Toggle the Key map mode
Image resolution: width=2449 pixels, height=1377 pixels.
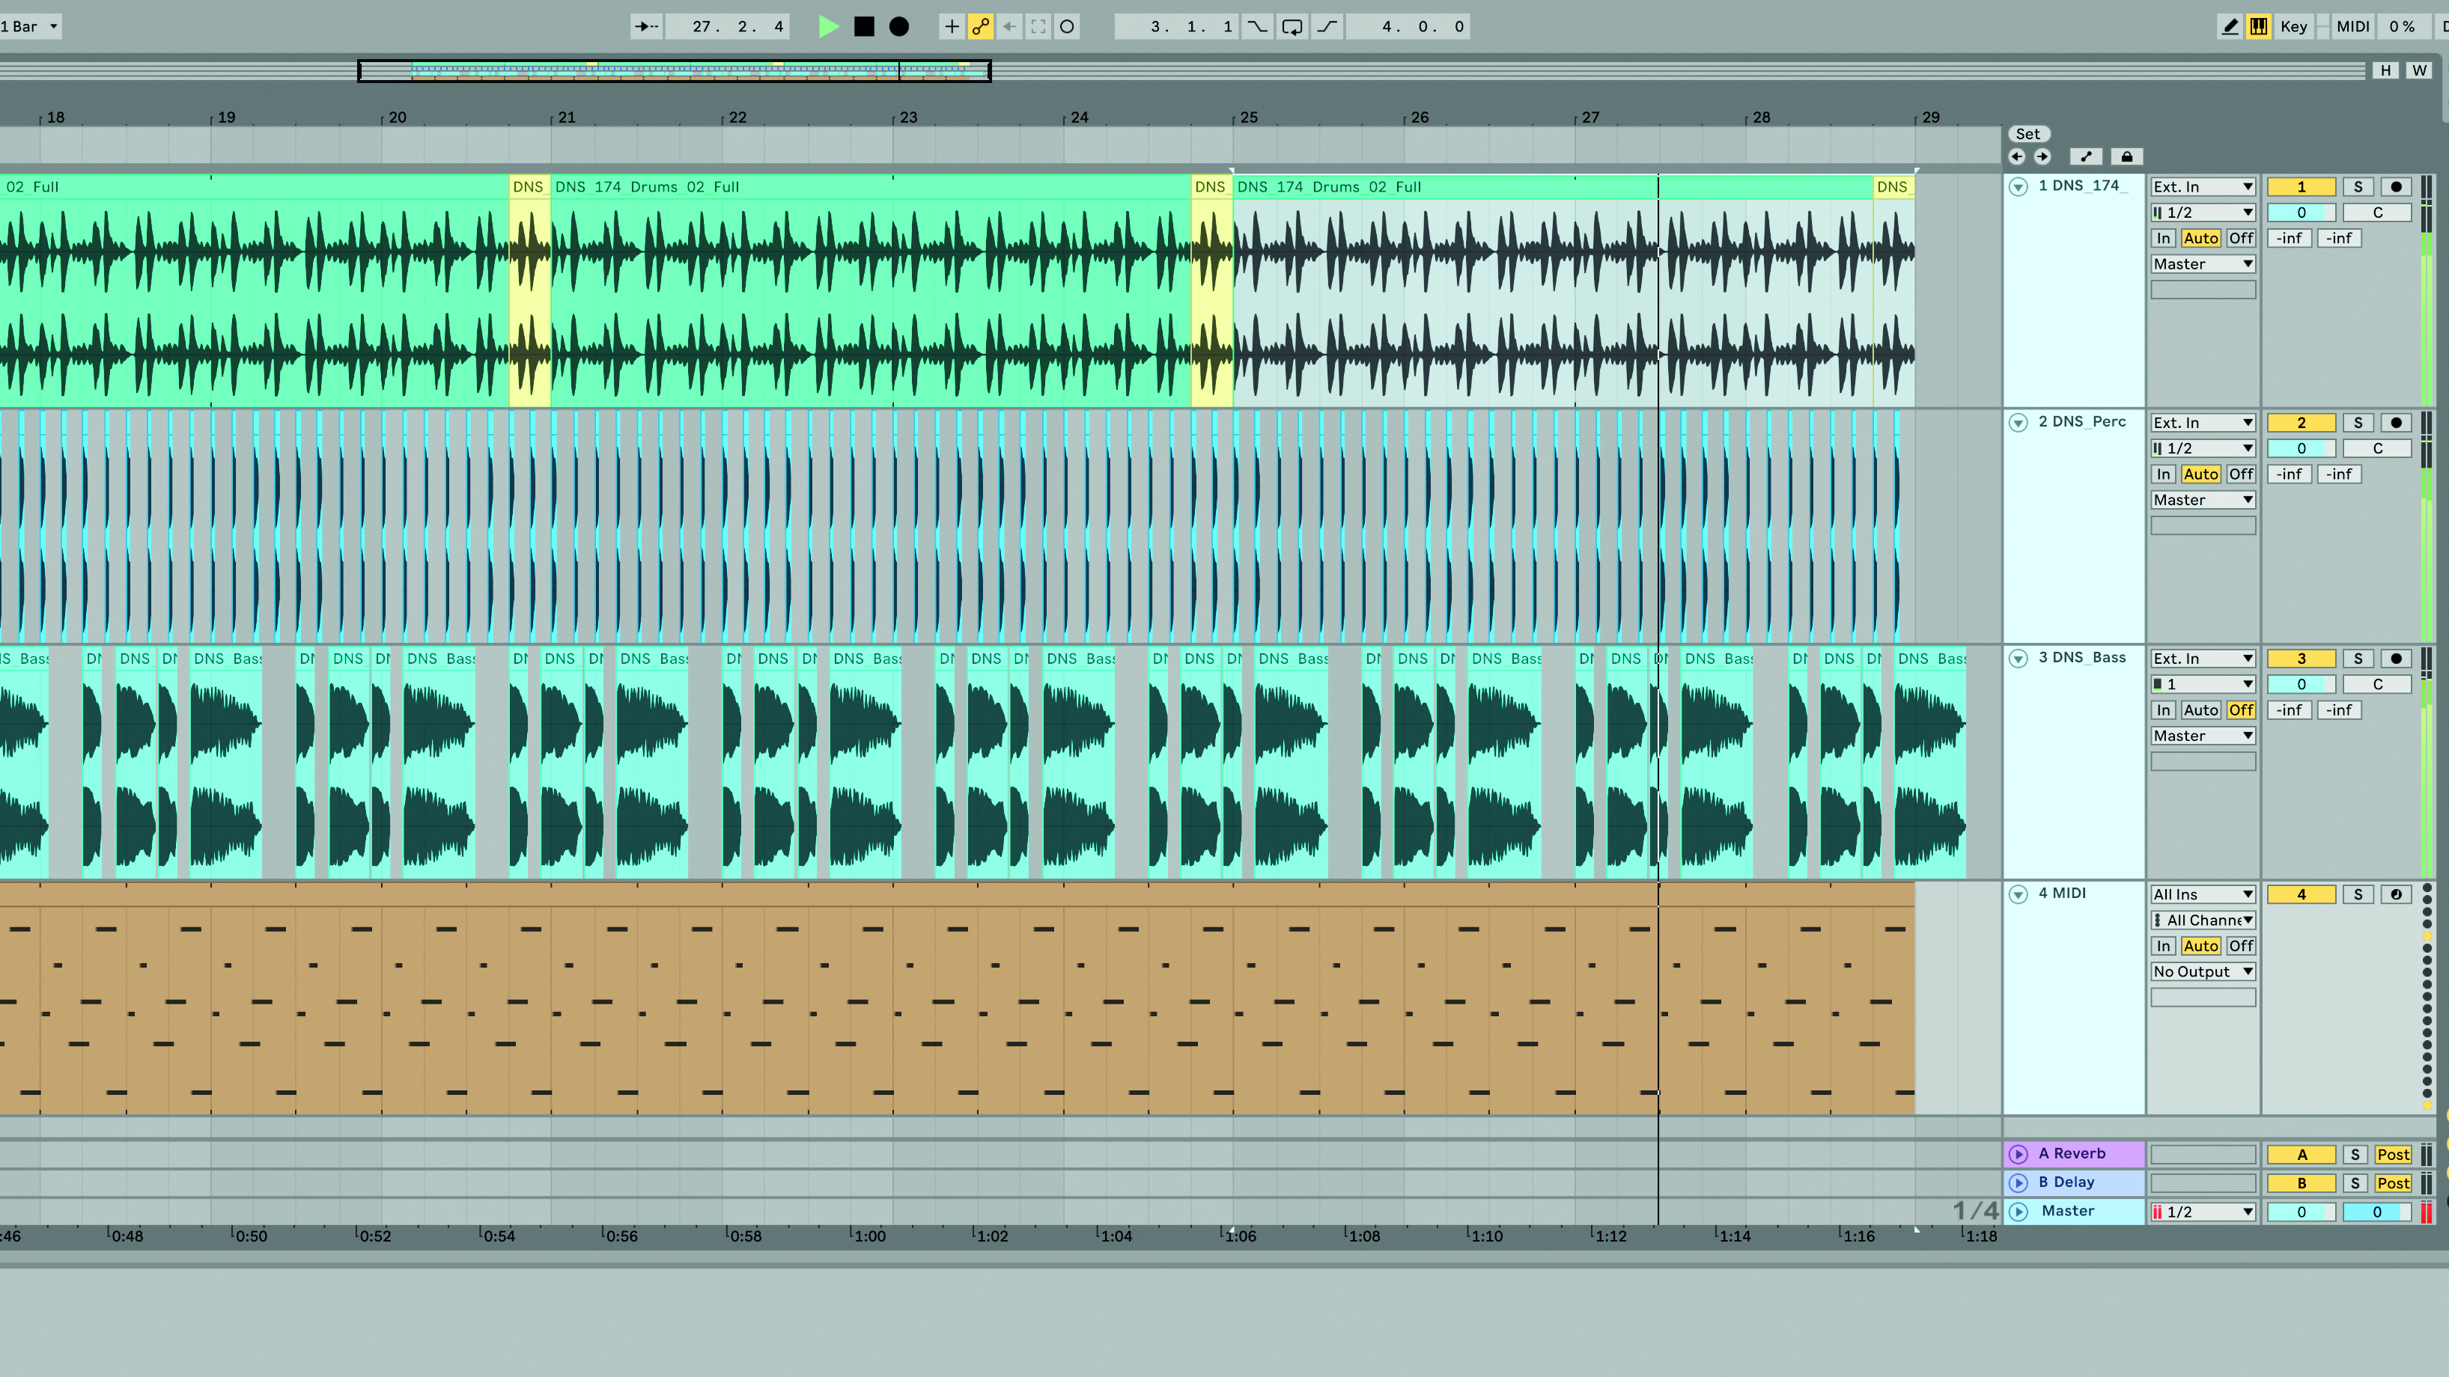tap(2293, 27)
